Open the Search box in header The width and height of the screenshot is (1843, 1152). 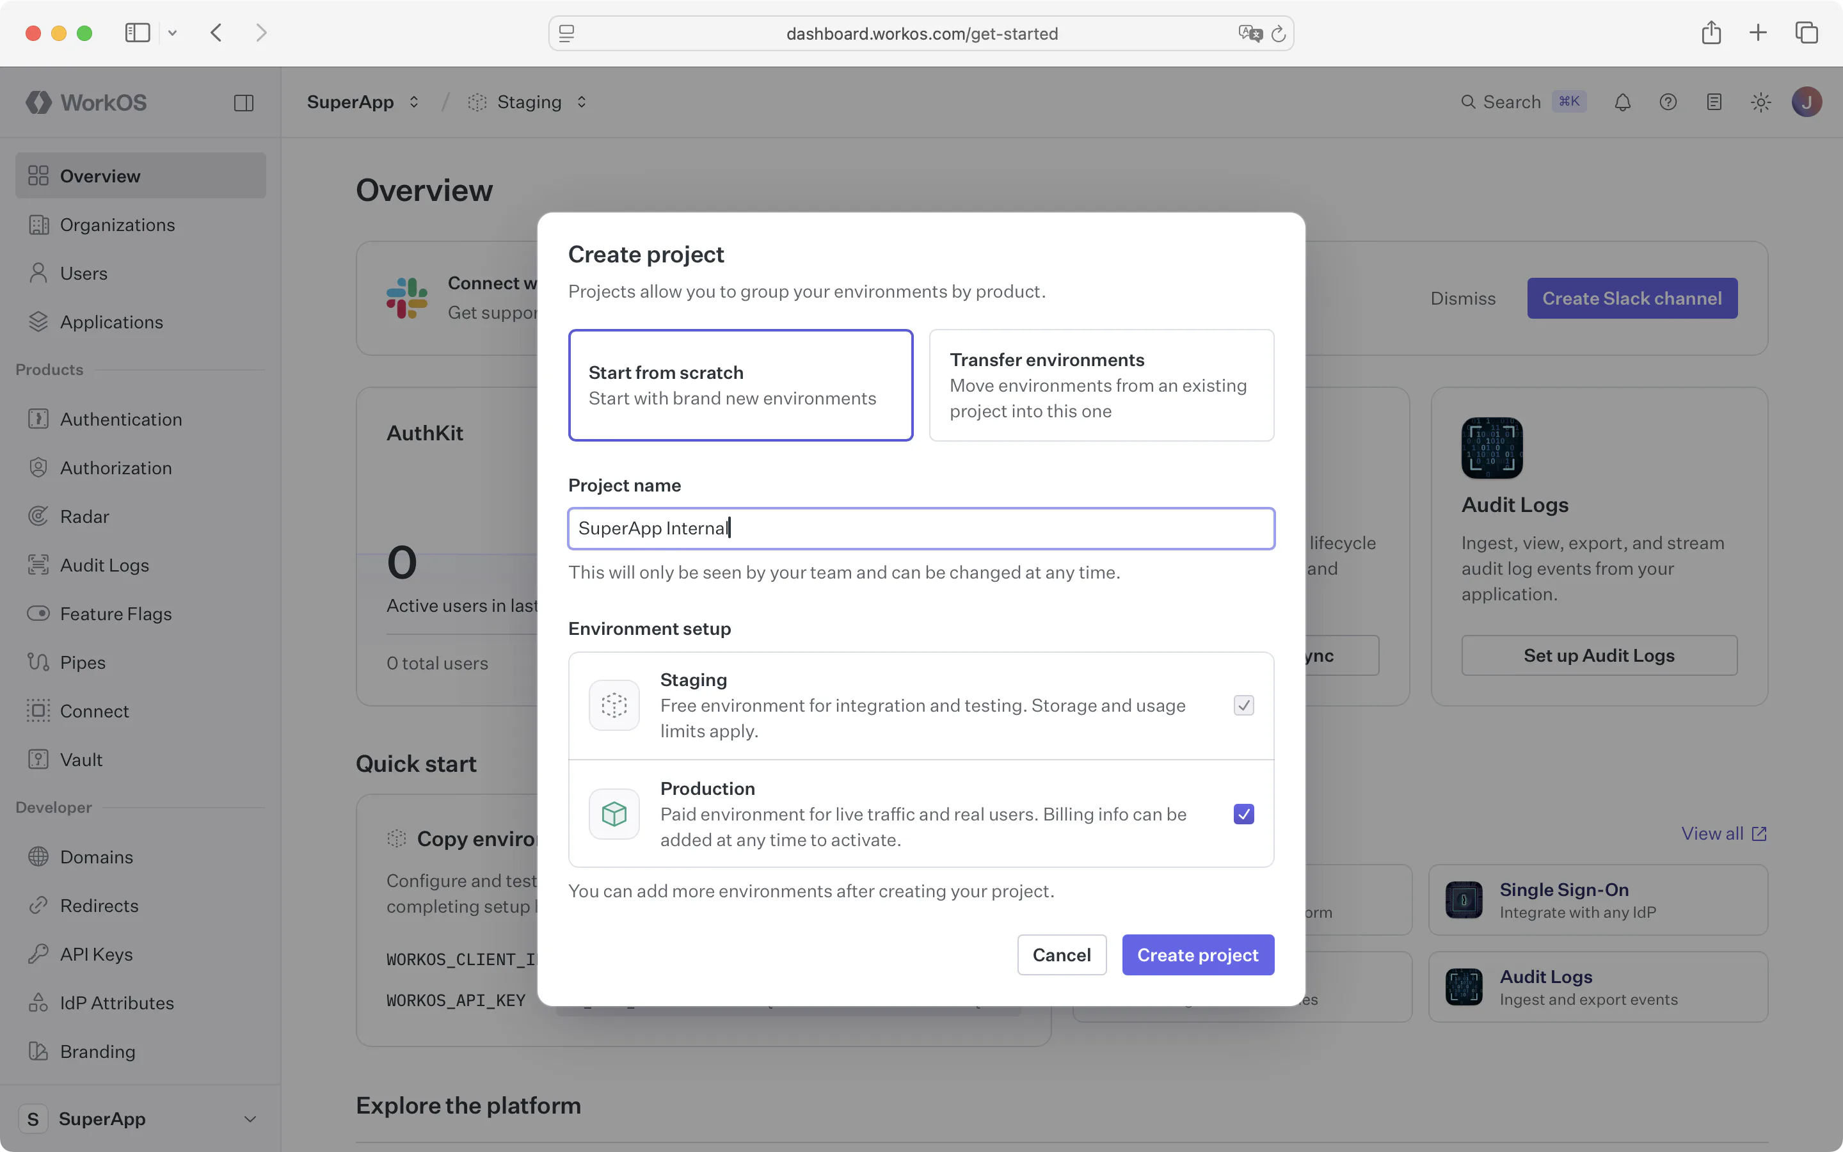coord(1523,102)
